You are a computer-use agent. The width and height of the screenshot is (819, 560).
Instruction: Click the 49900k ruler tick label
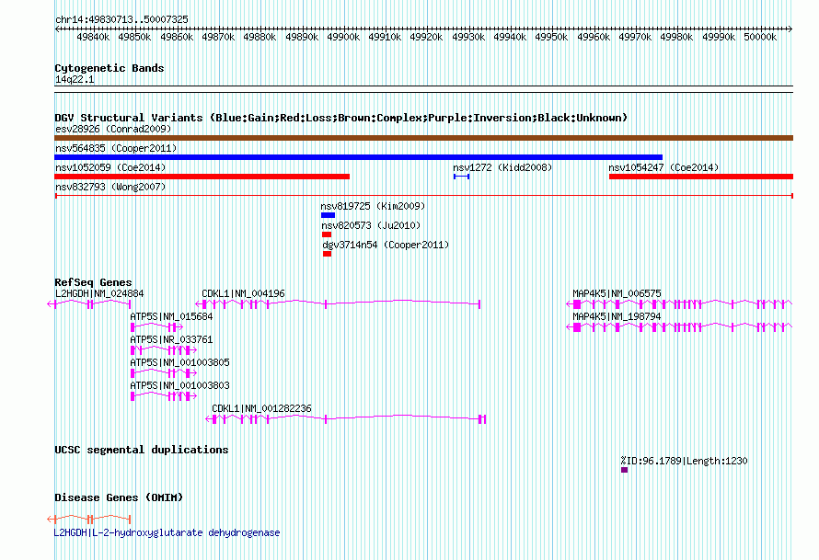click(343, 37)
